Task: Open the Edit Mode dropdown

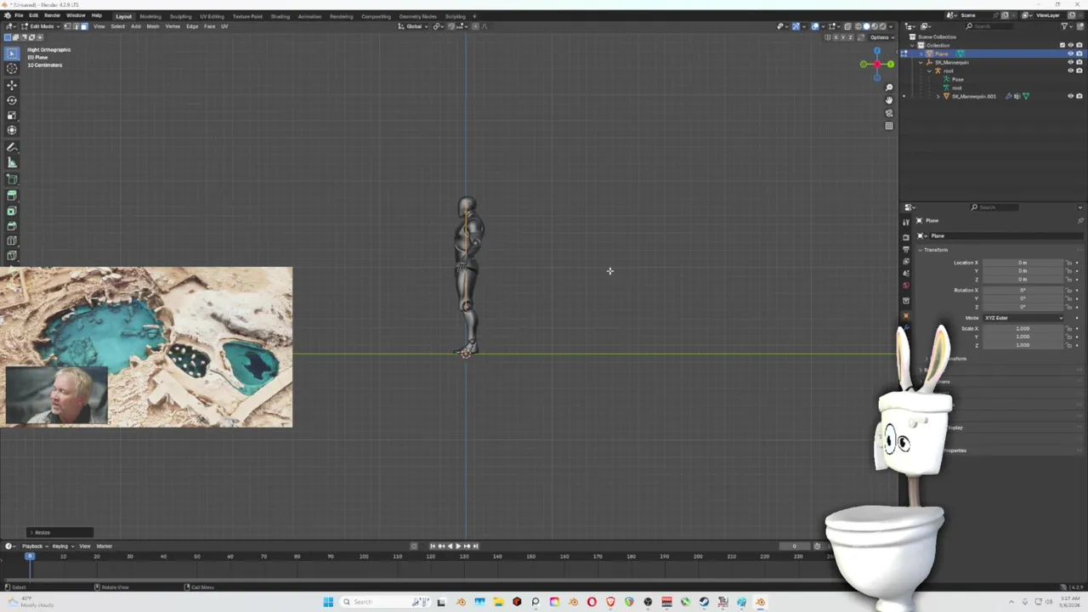Action: pos(40,26)
